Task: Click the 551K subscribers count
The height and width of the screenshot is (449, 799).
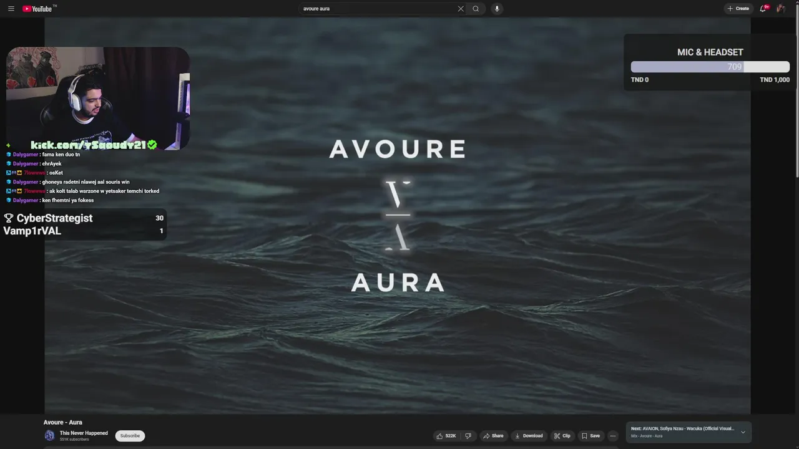Action: [x=74, y=440]
